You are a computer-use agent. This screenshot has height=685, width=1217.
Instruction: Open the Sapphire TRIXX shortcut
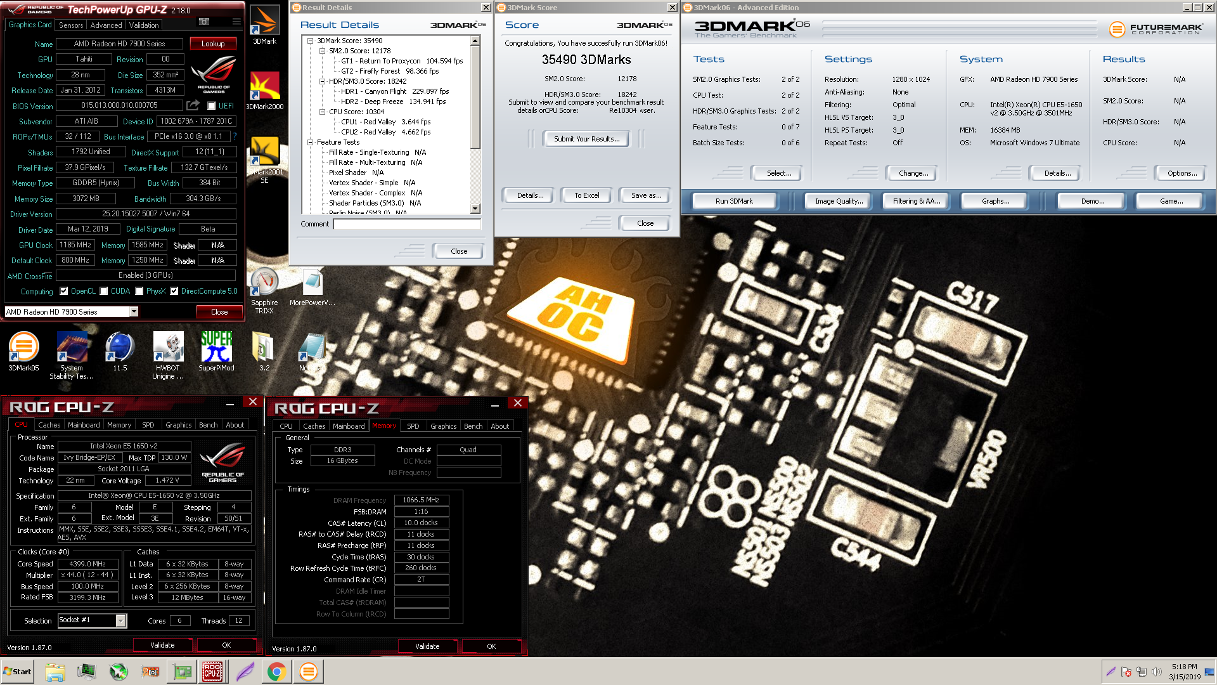click(264, 291)
